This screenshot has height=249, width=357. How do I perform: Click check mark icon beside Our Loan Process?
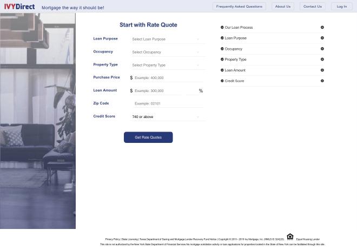click(x=222, y=27)
